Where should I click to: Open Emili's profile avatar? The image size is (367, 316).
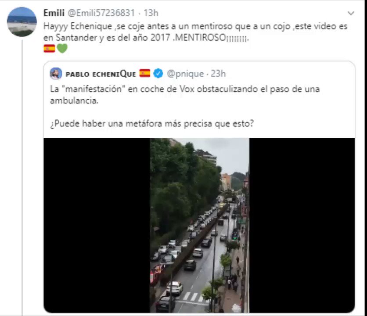[x=22, y=22]
